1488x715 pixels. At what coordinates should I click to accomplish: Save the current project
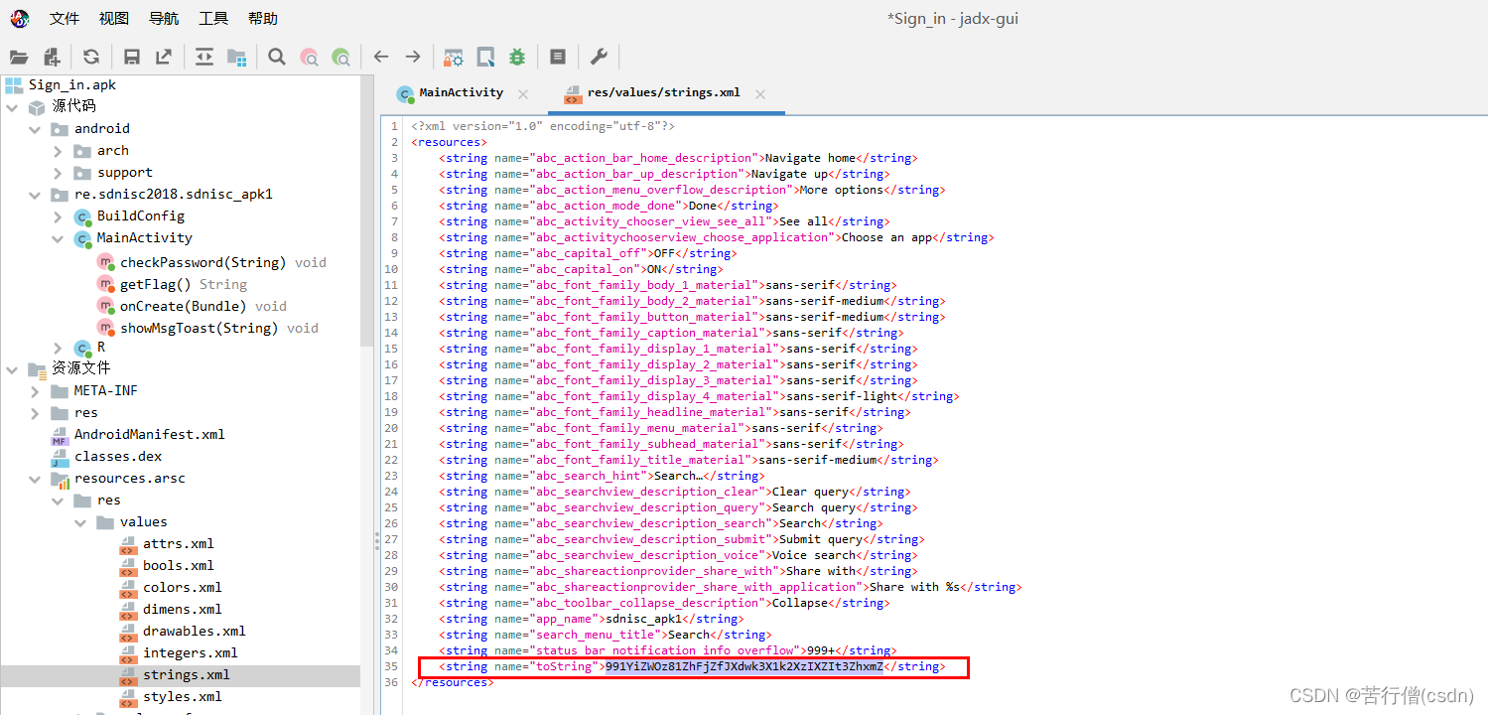[x=132, y=57]
